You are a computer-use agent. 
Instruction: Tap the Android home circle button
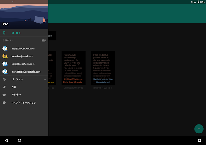(19, 141)
